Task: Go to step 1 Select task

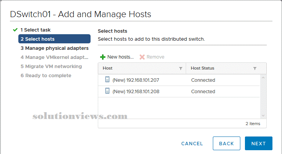Action: pyautogui.click(x=36, y=30)
